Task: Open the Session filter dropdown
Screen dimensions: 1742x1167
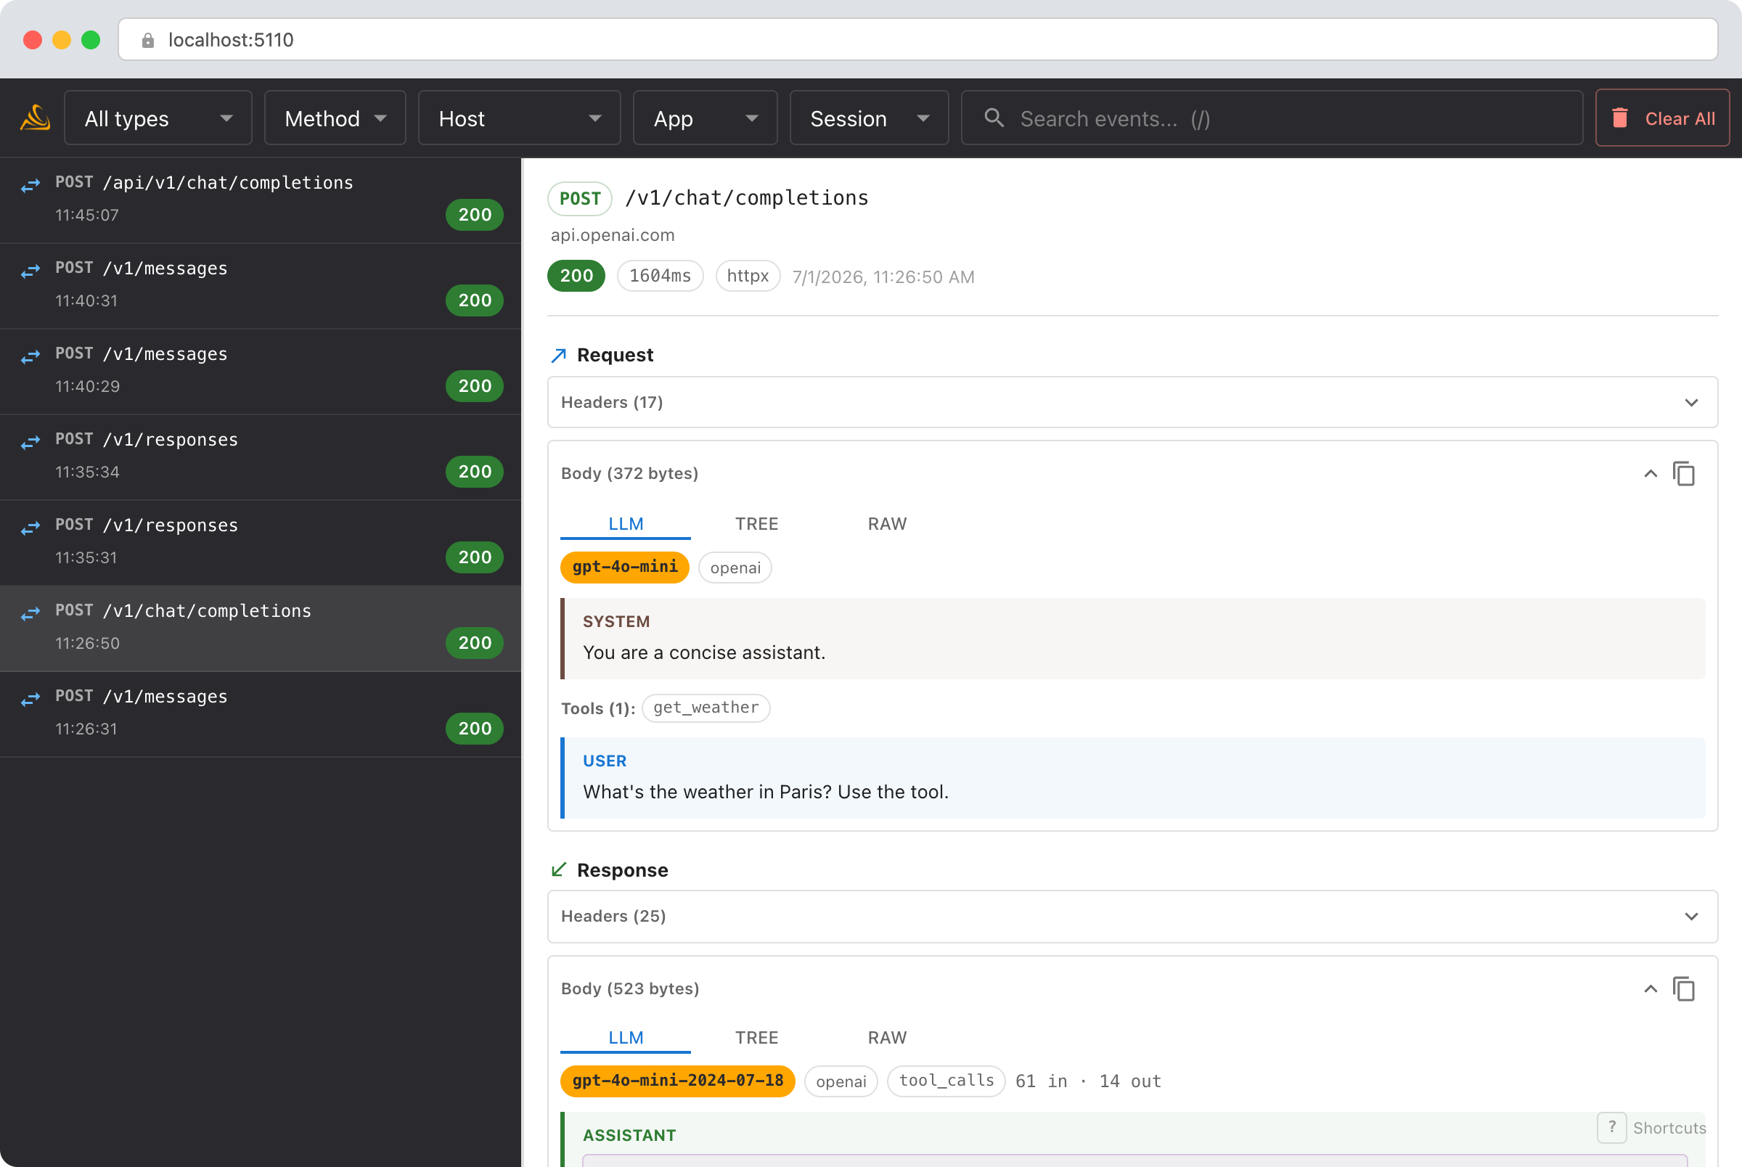Action: point(868,118)
